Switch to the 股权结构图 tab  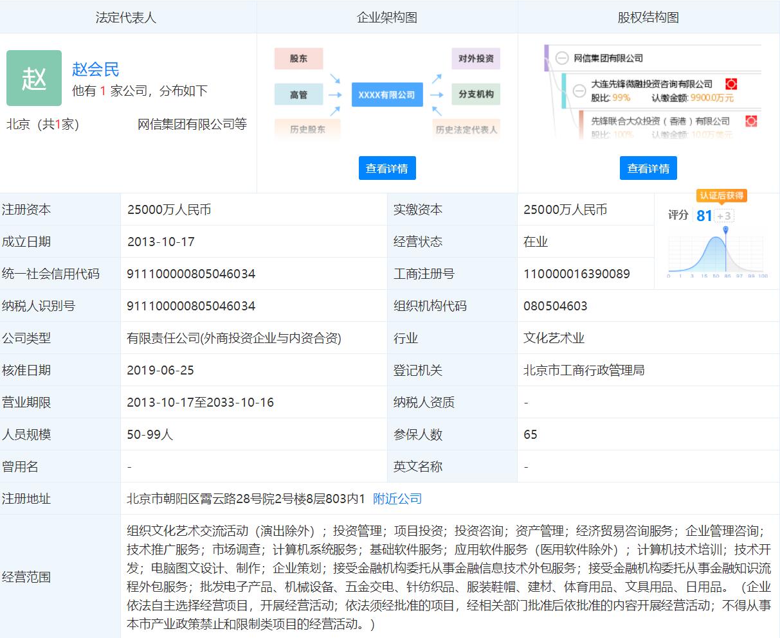649,17
